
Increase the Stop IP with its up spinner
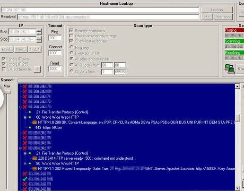pyautogui.click(x=39, y=38)
